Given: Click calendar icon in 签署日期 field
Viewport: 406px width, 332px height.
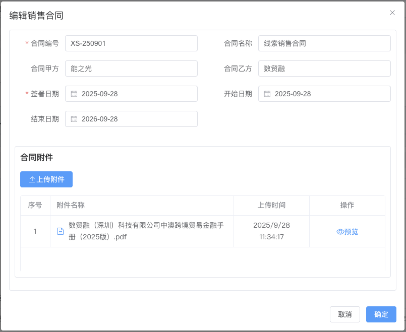Looking at the screenshot, I should pyautogui.click(x=74, y=94).
